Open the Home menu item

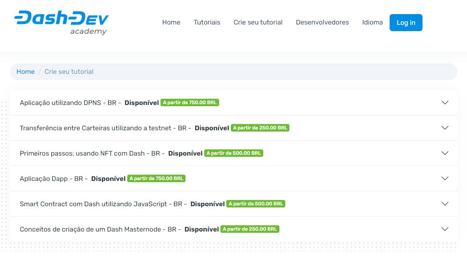click(171, 22)
